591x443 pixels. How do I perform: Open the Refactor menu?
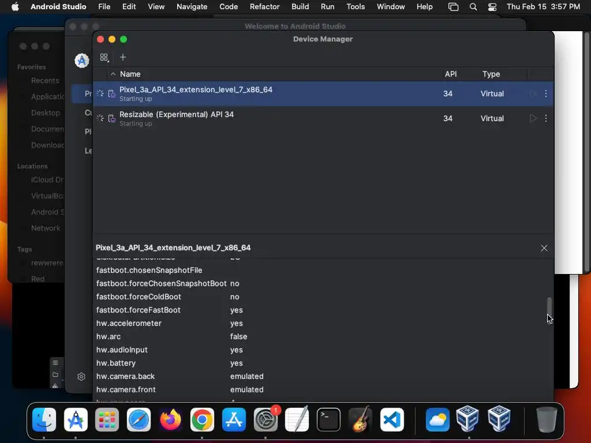pyautogui.click(x=264, y=7)
